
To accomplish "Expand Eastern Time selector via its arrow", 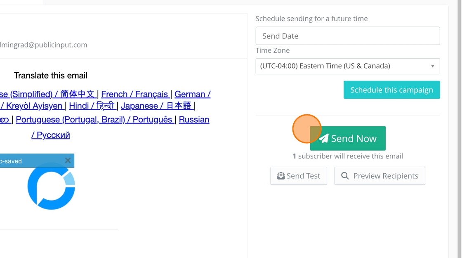I will pyautogui.click(x=433, y=66).
